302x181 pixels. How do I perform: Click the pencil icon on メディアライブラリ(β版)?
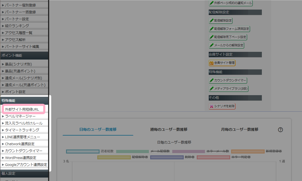(x=212, y=89)
